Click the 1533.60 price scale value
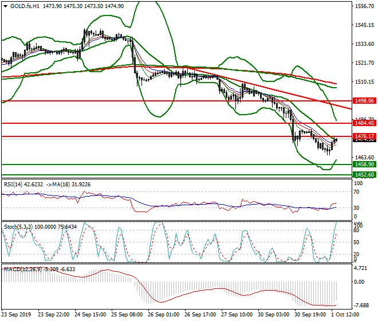378x321 pixels. click(x=364, y=44)
